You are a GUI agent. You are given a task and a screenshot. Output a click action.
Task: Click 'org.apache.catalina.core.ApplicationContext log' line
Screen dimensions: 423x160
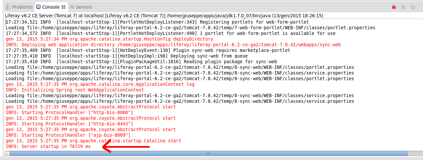(x=100, y=84)
